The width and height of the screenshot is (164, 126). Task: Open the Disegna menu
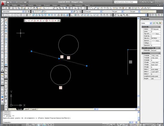[55, 5]
